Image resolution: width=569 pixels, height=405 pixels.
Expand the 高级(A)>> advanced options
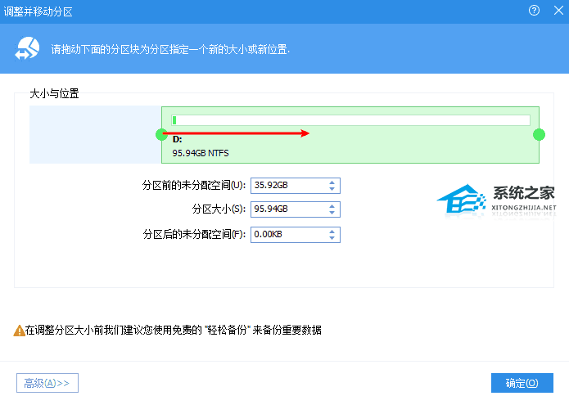(47, 383)
